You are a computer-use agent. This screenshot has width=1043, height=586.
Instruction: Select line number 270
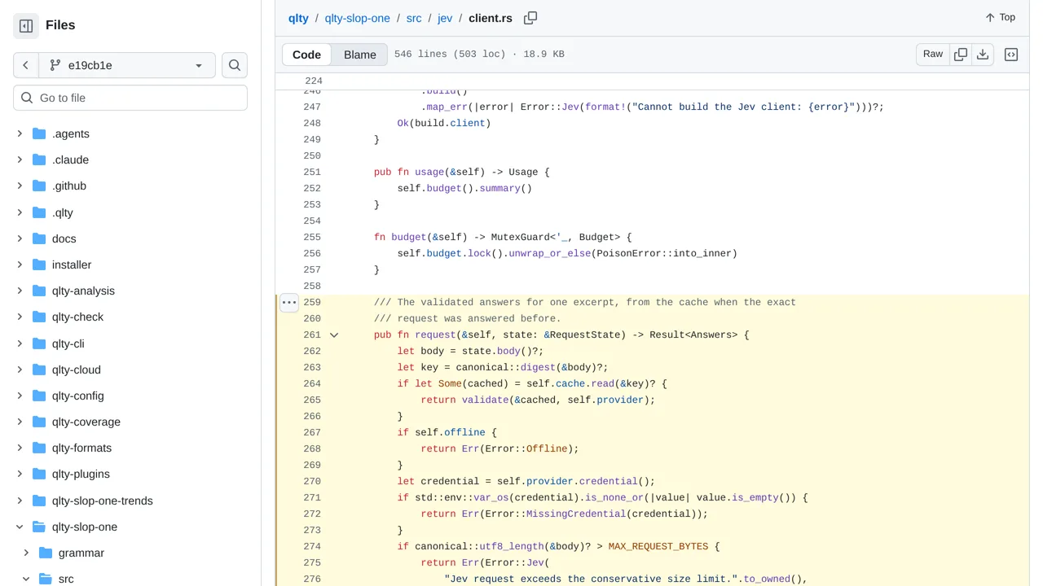311,481
